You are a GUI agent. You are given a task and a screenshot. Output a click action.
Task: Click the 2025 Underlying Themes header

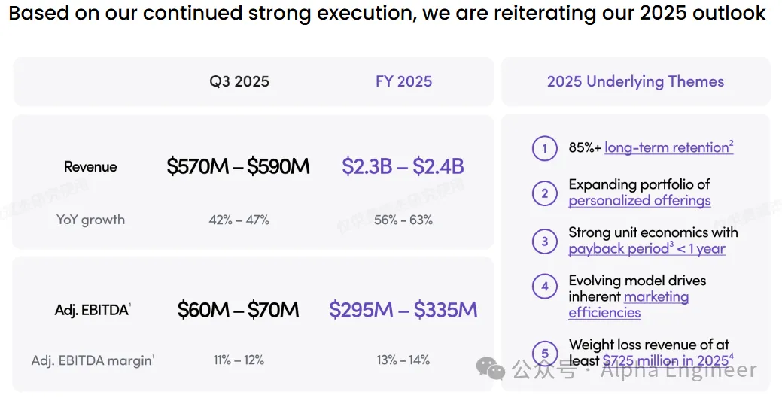635,81
